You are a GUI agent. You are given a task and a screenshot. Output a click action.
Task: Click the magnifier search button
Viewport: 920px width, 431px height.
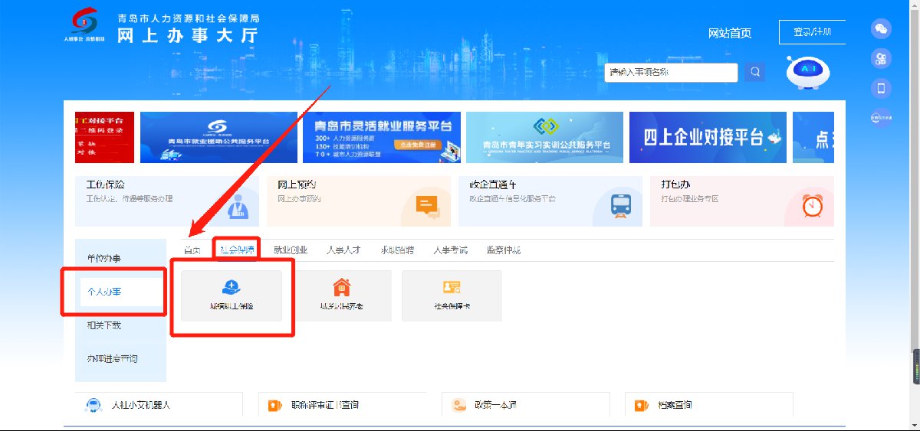(x=755, y=72)
